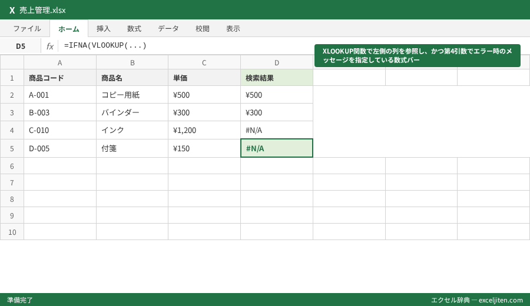
Task: Select the ¥500 cell in 単価 column
Action: [x=204, y=95]
